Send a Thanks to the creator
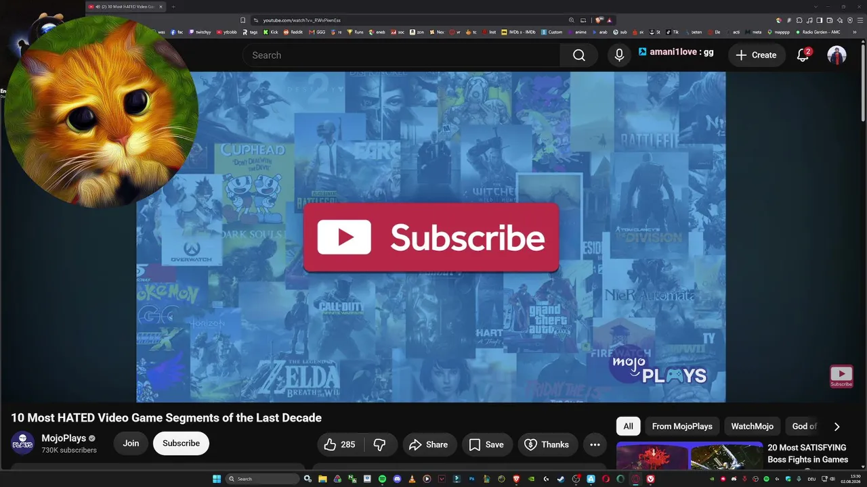Image resolution: width=867 pixels, height=487 pixels. pos(547,444)
